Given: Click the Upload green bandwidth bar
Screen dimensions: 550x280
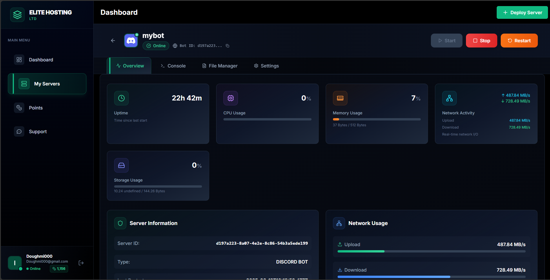Looking at the screenshot, I should [361, 251].
